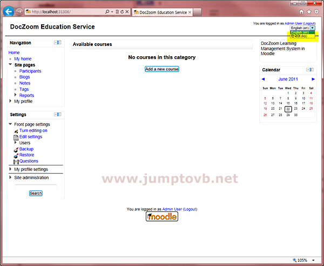Refresh the page with reload icon

pyautogui.click(x=122, y=12)
